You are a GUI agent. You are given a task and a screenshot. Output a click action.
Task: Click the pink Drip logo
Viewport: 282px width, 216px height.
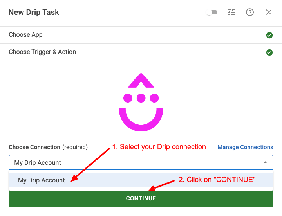pos(141,102)
